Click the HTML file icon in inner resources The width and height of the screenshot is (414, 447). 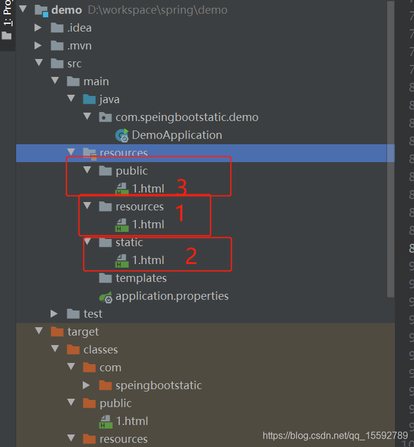pyautogui.click(x=122, y=225)
